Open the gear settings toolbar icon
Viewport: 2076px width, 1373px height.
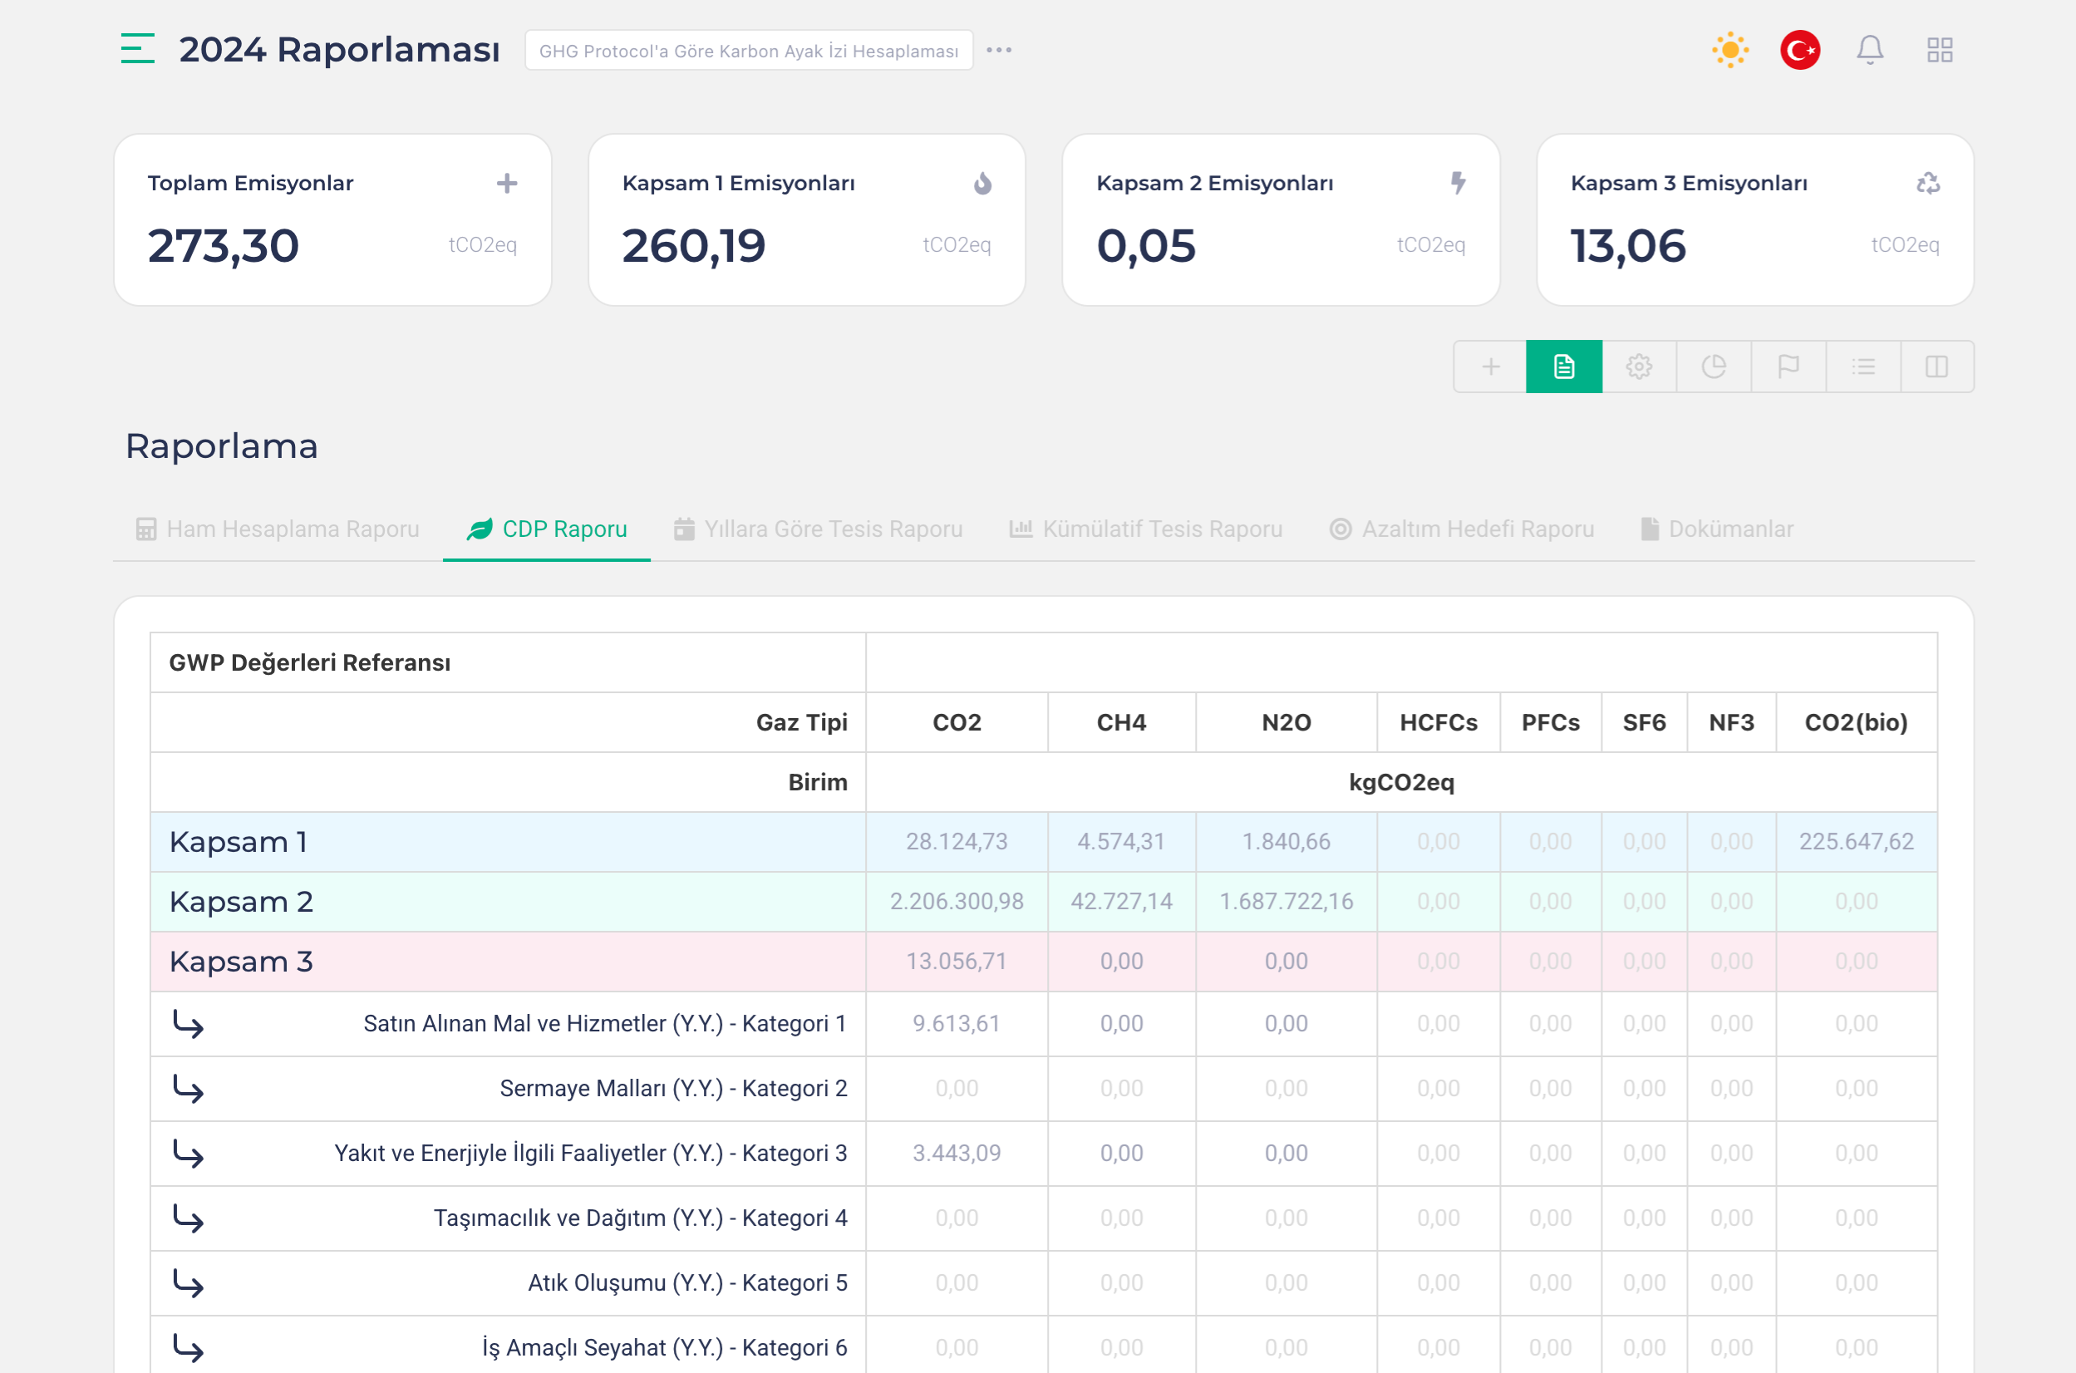[1639, 367]
